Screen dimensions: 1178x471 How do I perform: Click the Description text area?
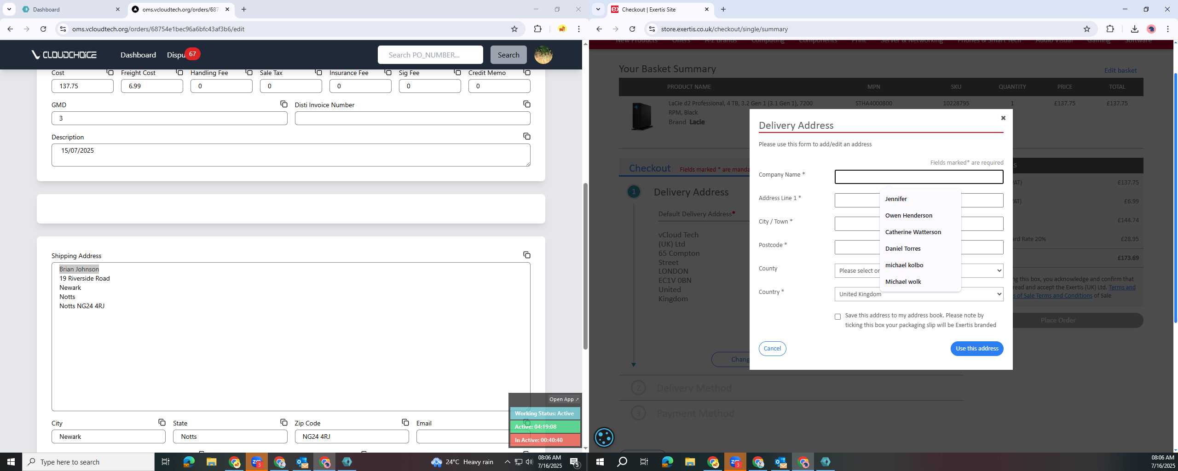pos(291,155)
